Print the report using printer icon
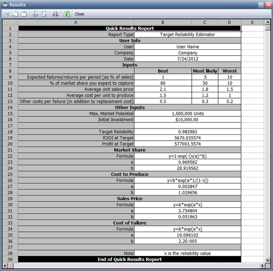 [55, 14]
